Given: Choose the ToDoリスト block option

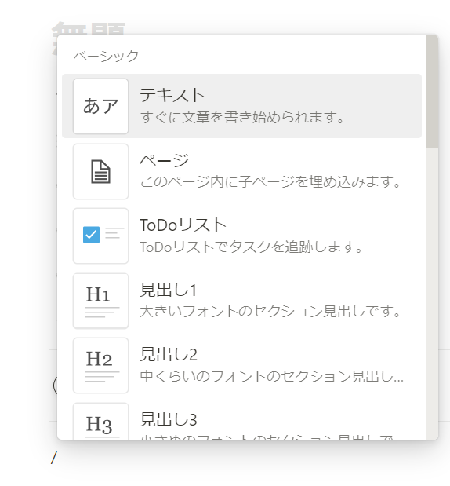Looking at the screenshot, I should tap(241, 236).
